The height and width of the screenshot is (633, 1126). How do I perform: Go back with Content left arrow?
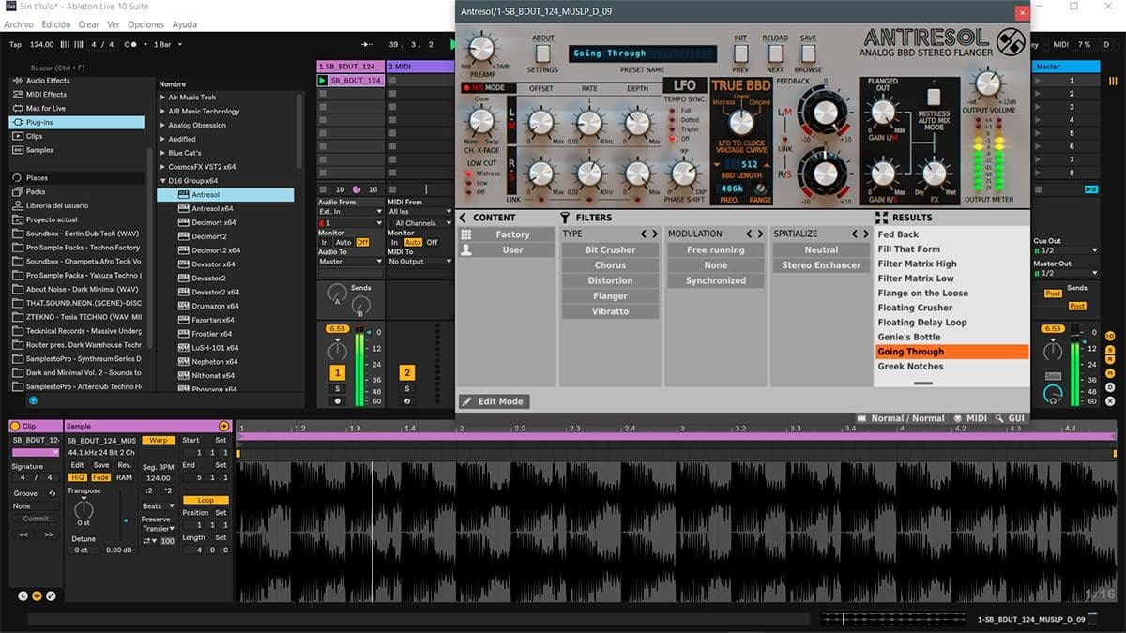(x=464, y=218)
